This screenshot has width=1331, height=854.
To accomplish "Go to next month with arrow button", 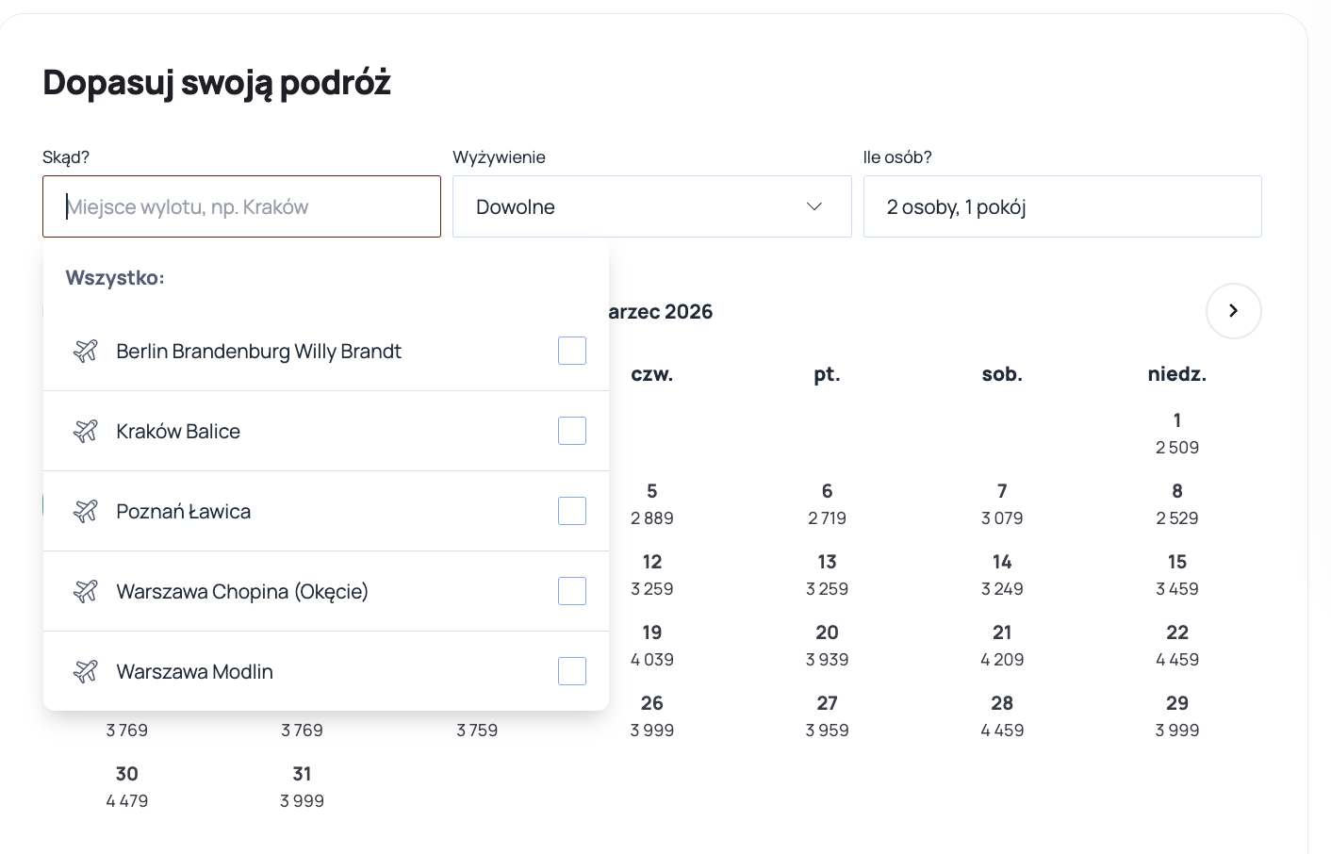I will click(1233, 311).
